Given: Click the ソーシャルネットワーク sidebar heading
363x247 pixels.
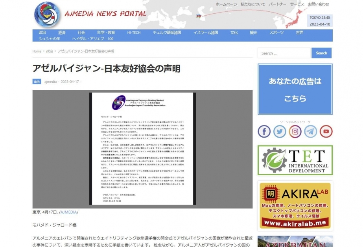Looking at the screenshot, I should coord(295,122).
